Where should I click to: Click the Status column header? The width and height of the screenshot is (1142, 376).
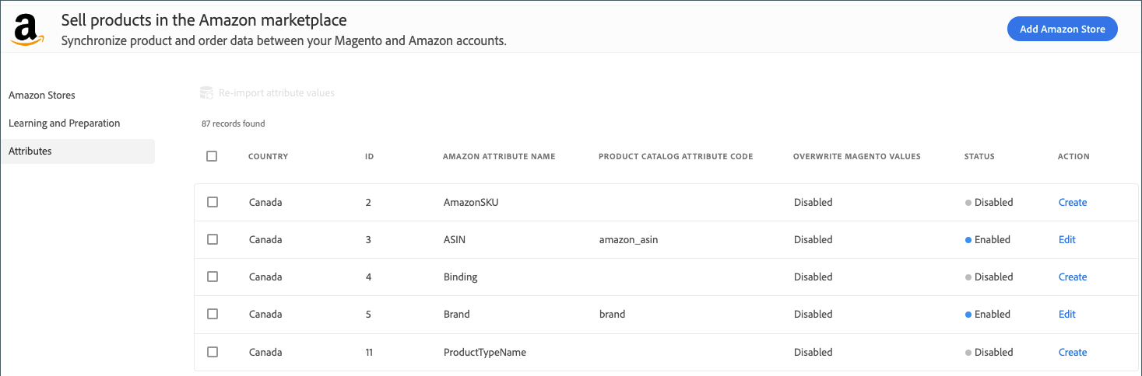point(979,156)
